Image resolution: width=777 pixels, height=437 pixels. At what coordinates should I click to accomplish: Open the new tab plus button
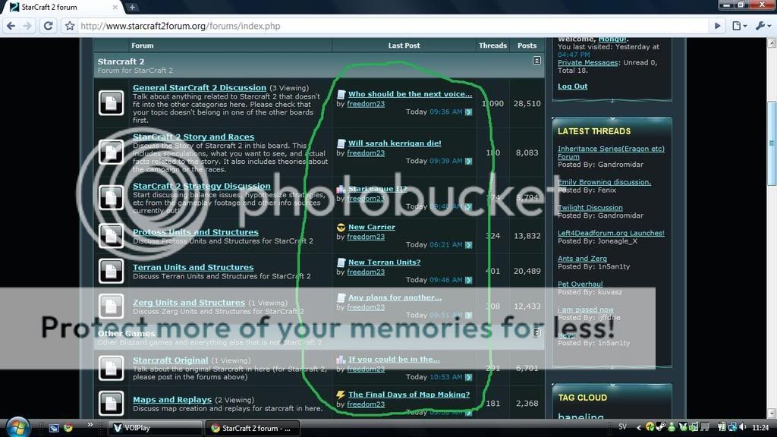(x=132, y=8)
